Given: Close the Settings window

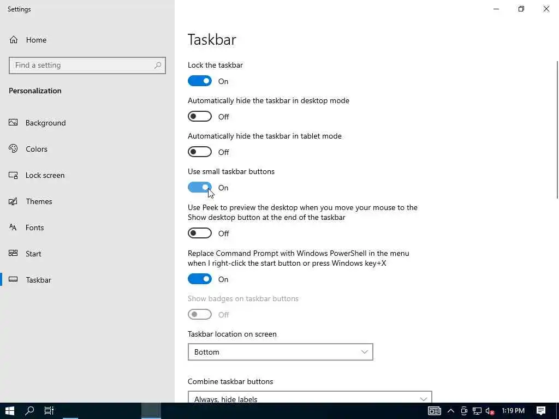Looking at the screenshot, I should [546, 9].
